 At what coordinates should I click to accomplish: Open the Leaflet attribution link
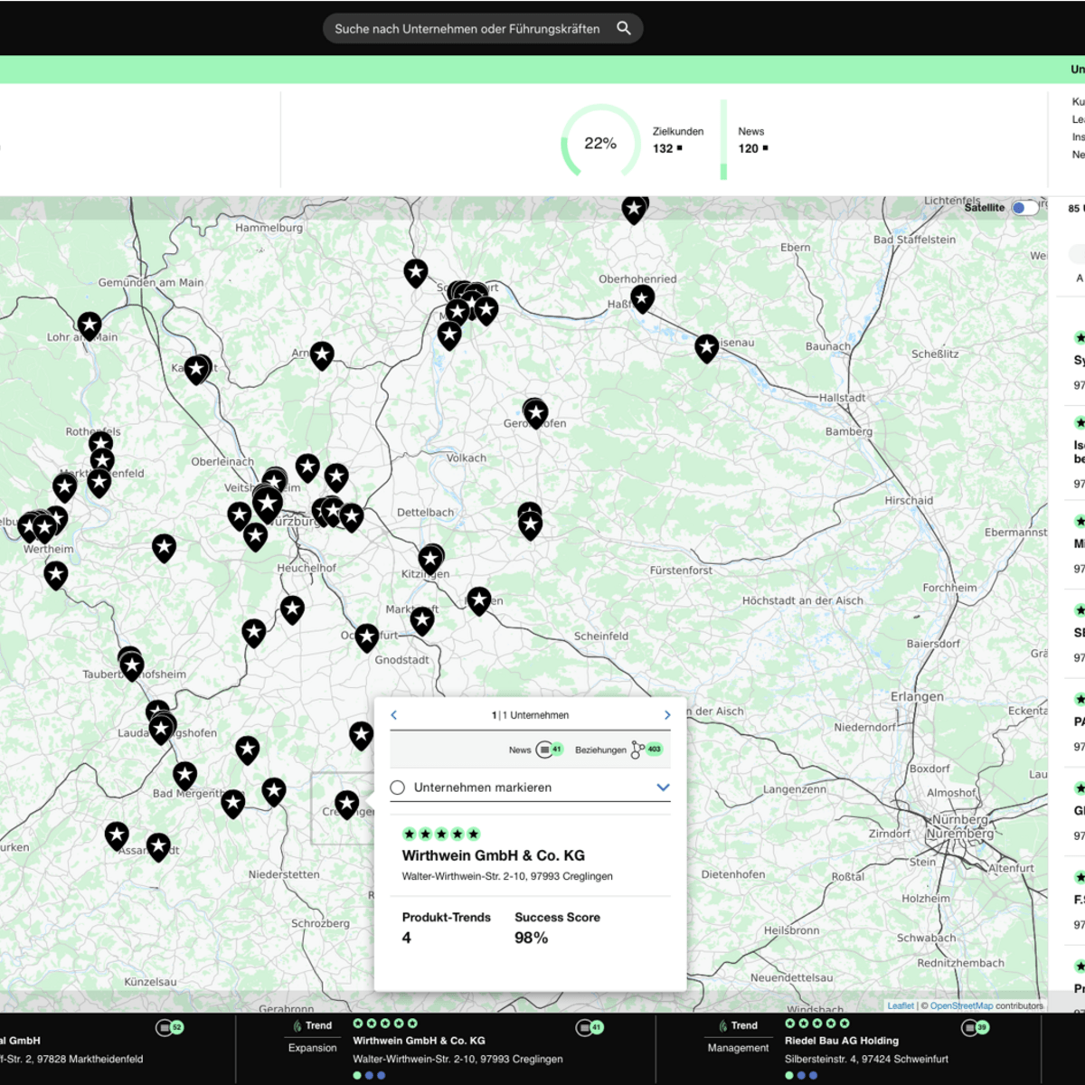tap(900, 1005)
